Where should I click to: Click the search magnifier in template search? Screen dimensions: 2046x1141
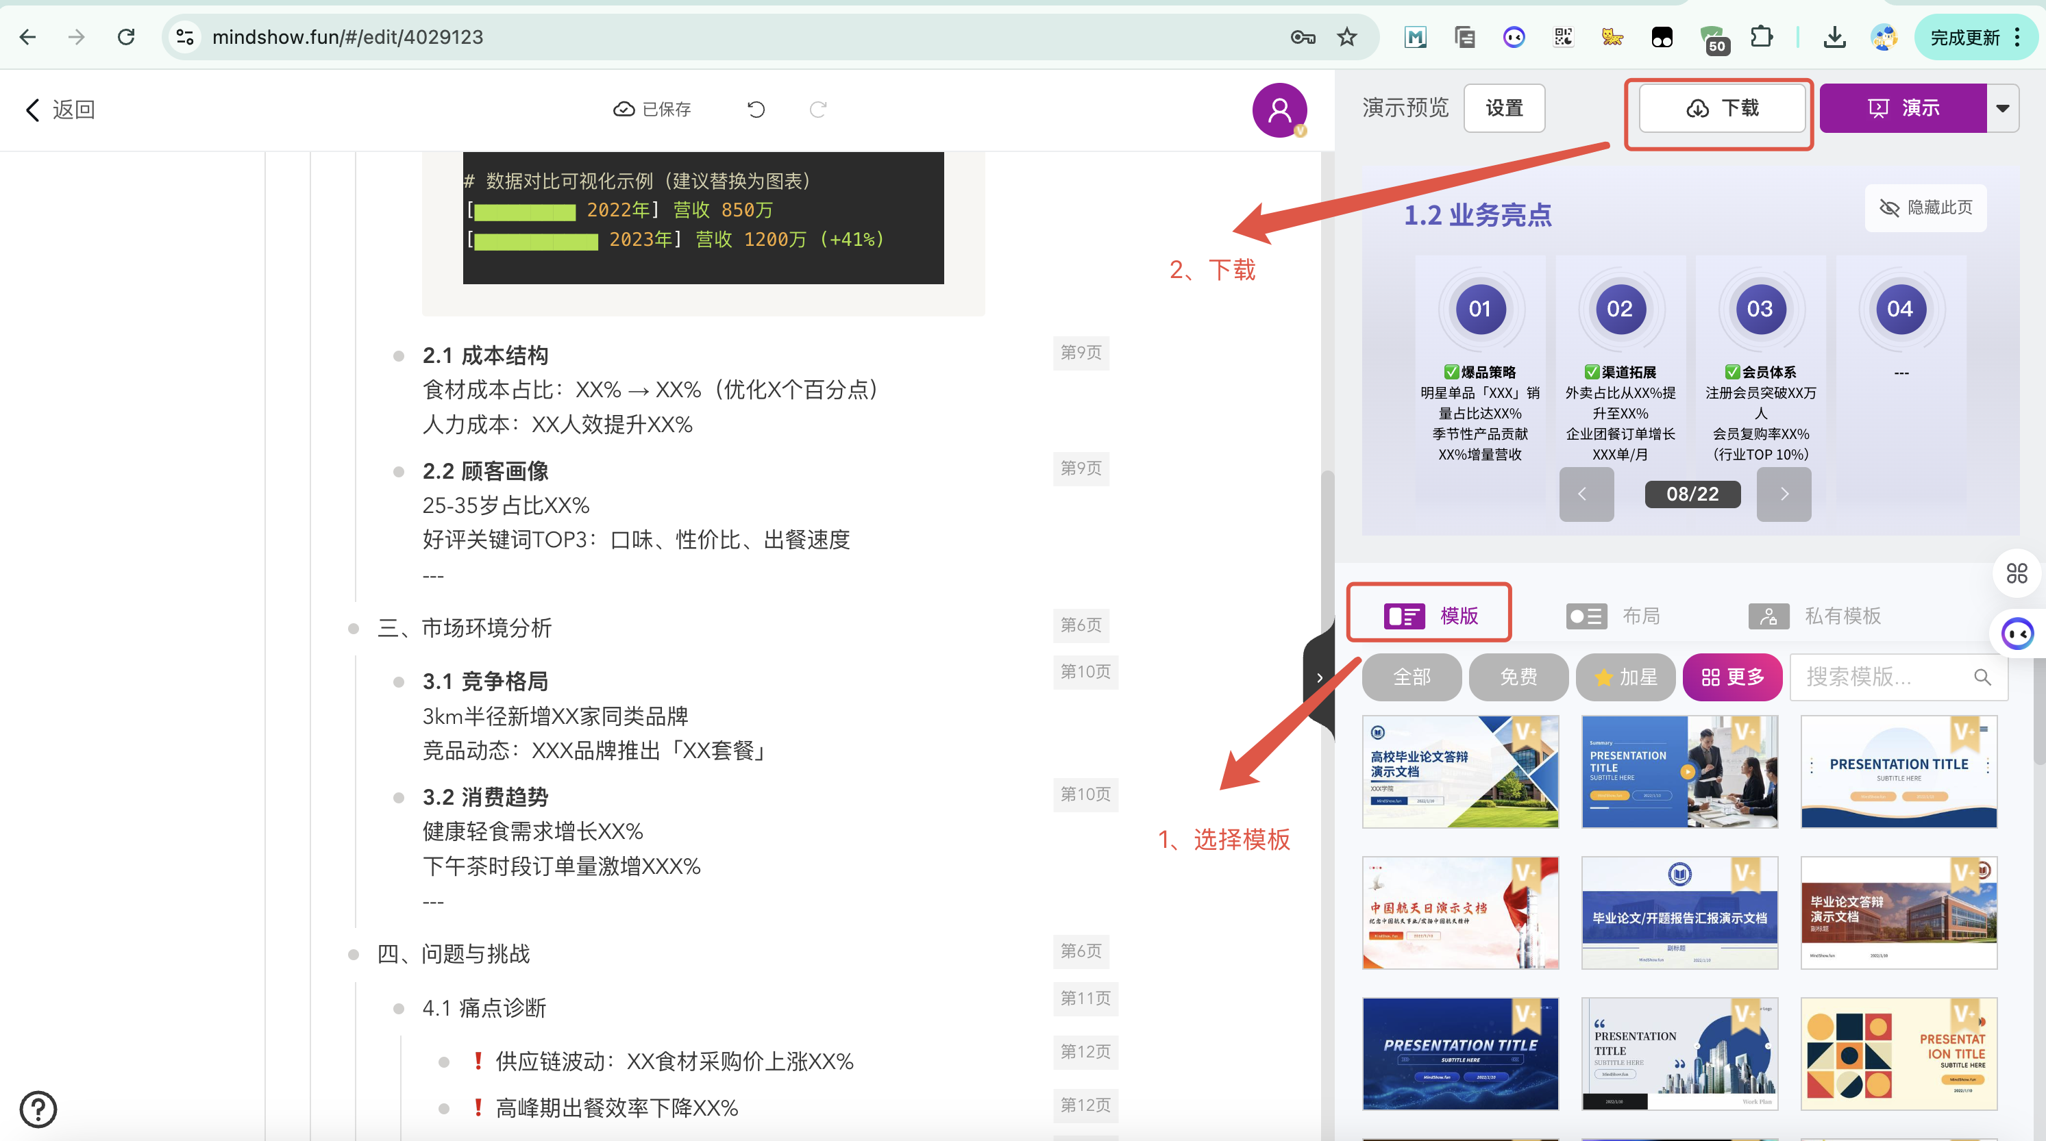click(x=1982, y=677)
